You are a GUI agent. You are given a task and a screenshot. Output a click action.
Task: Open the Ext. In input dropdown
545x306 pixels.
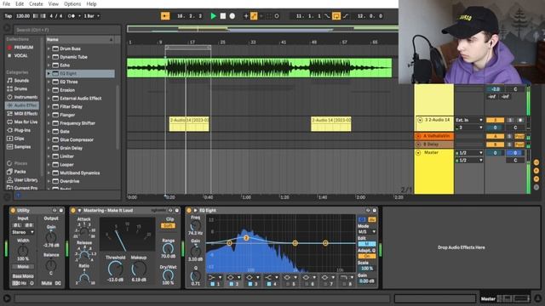pyautogui.click(x=469, y=120)
